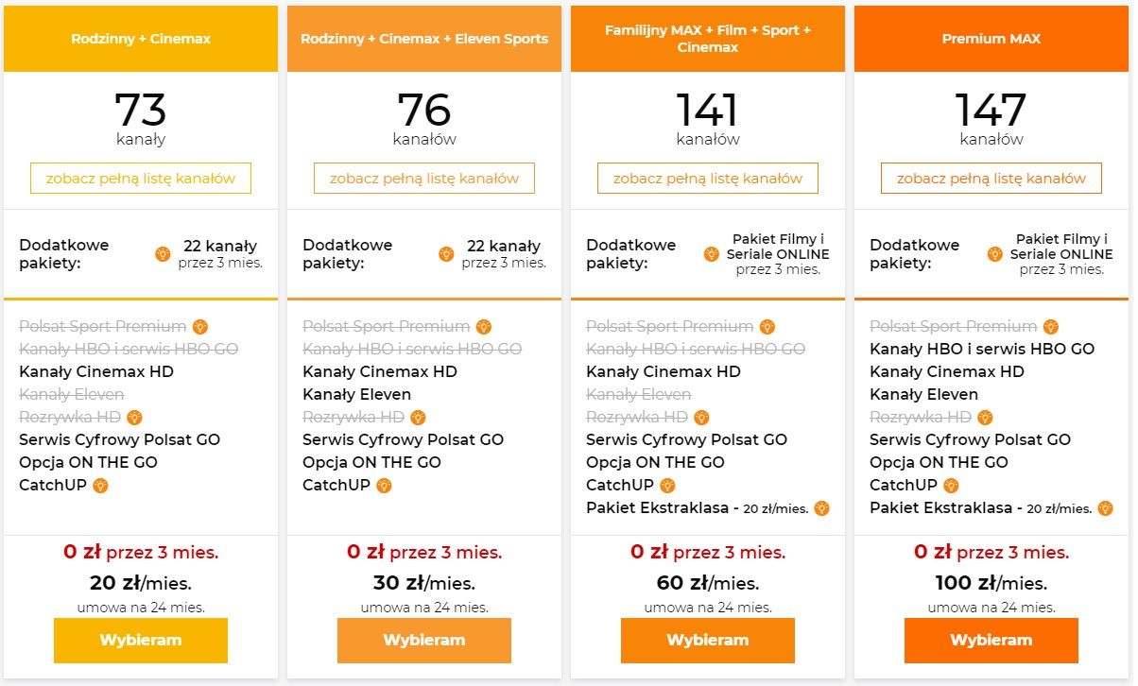Click lightbulb next to Rozrywka HD in Rodzinny + Cinemax
Screen dimensions: 1138x686
point(134,418)
